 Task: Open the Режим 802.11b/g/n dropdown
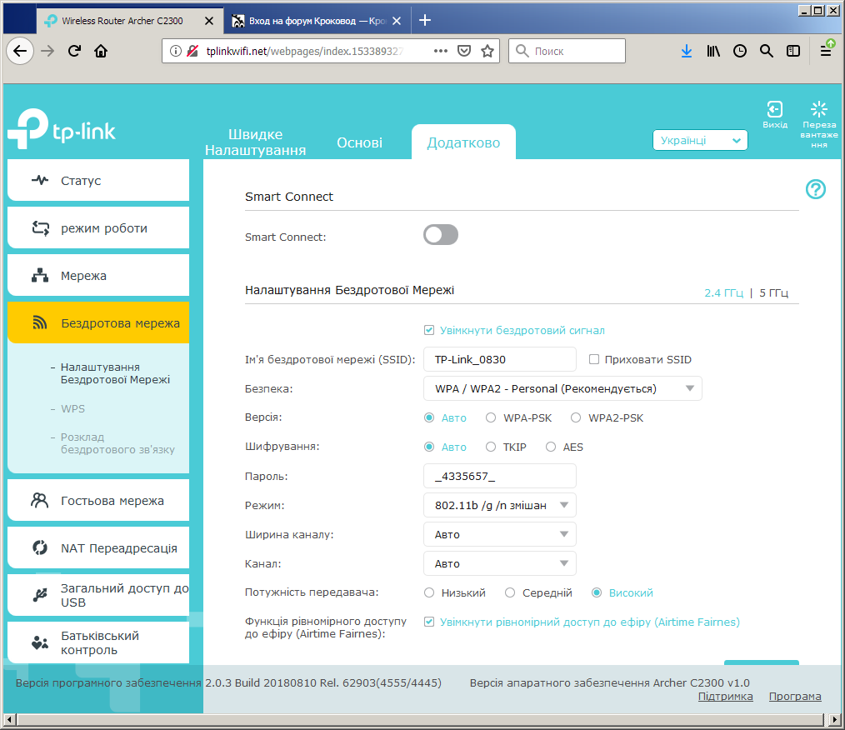499,505
